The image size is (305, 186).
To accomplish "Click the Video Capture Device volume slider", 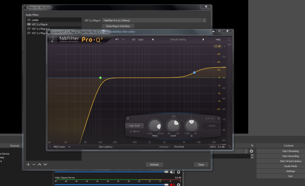I will 111,185.
